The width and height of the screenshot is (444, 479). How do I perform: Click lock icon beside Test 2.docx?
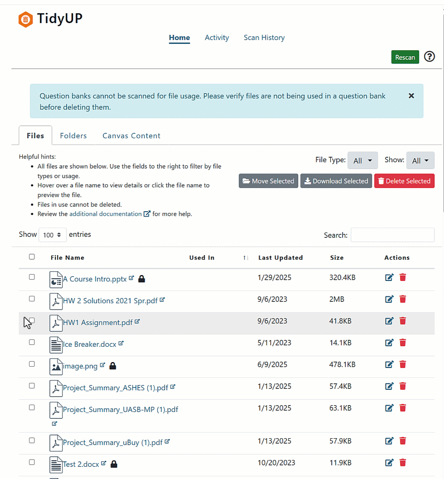[x=114, y=464]
